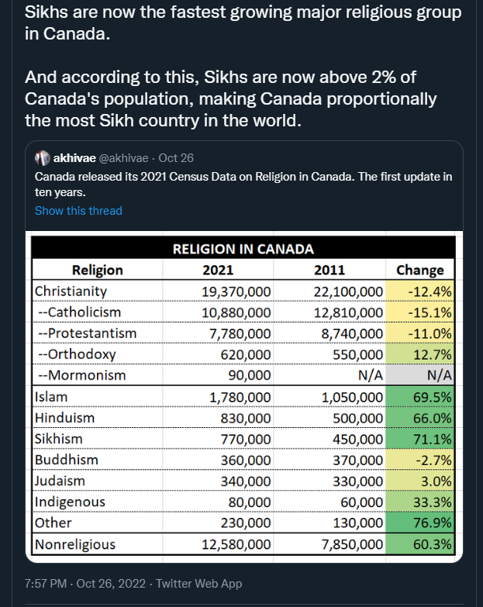Click the paragraph starting "And according to this"
The image size is (483, 607).
click(231, 100)
